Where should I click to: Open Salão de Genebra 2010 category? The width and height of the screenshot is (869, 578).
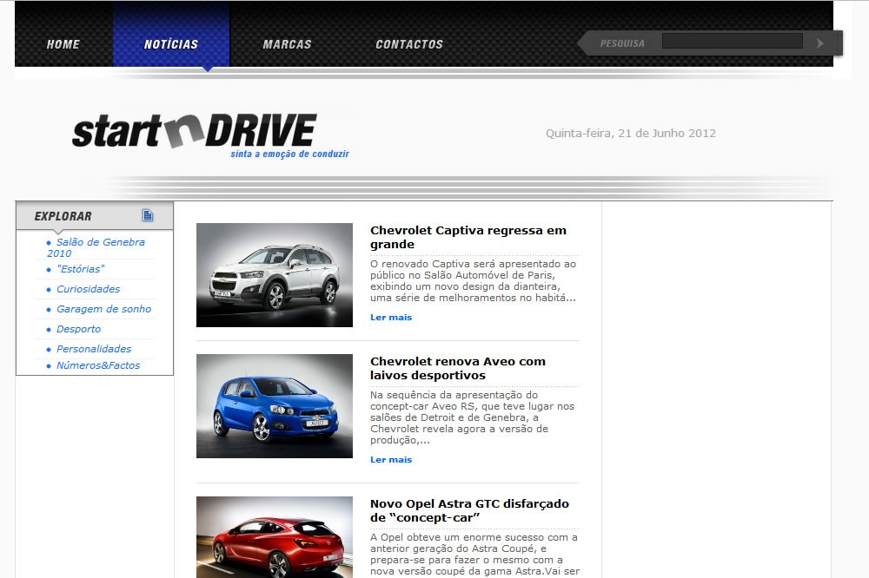tap(96, 247)
